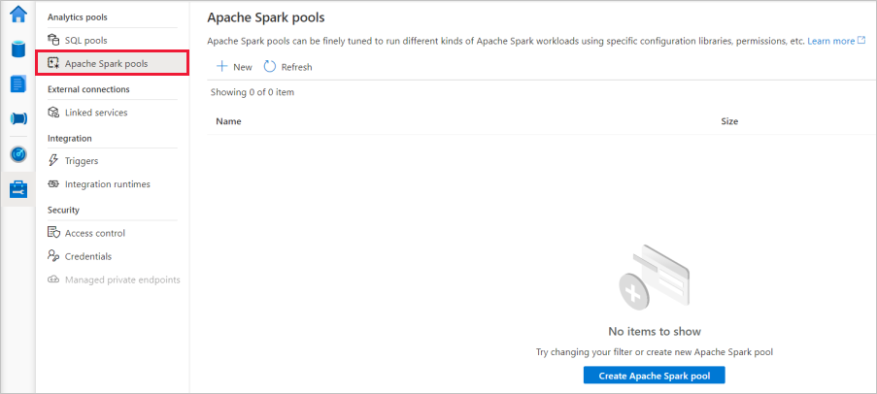Open Access control settings

click(94, 233)
